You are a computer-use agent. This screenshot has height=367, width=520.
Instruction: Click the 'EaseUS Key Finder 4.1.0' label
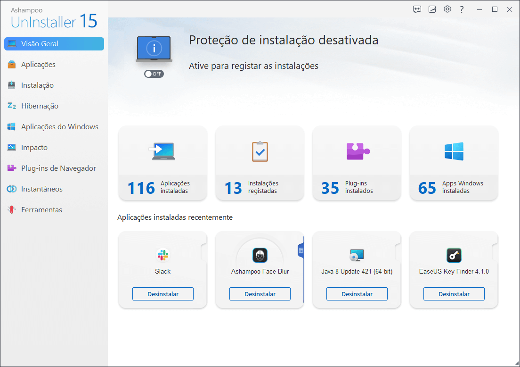(x=454, y=271)
